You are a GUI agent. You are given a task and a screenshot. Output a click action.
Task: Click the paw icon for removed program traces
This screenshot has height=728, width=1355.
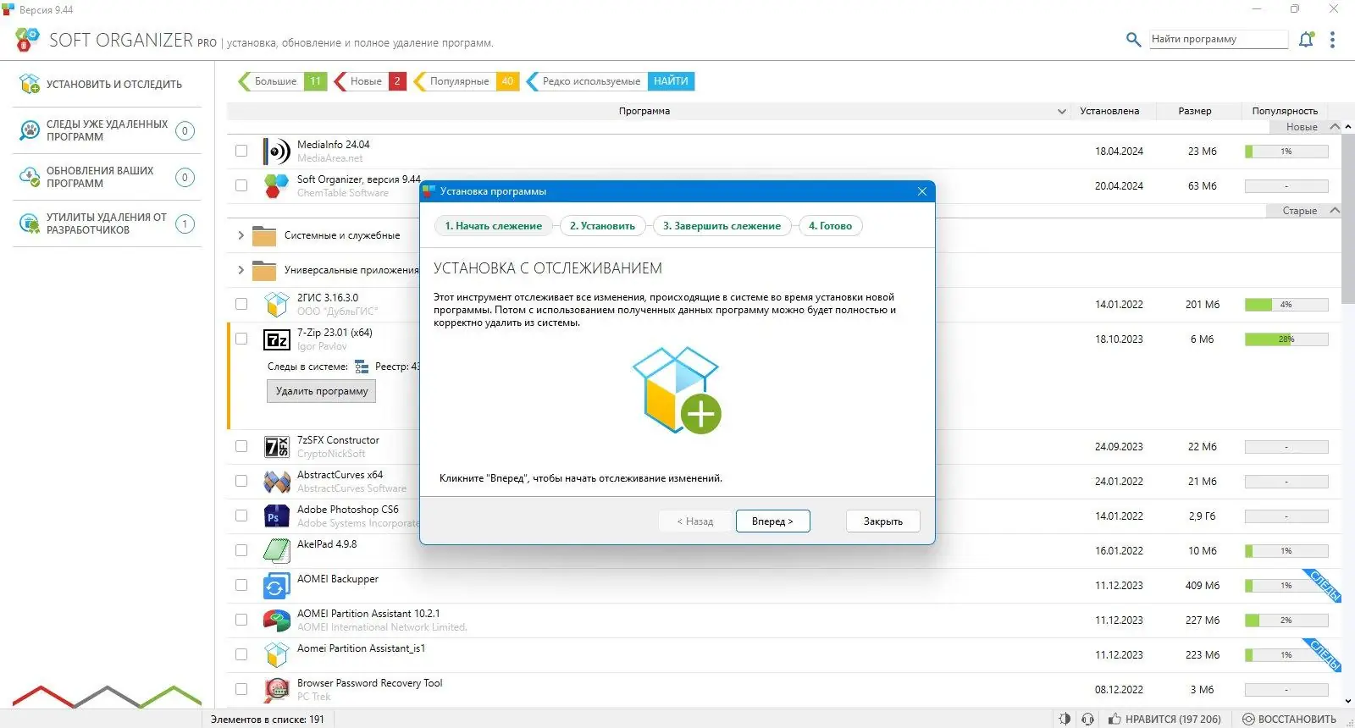[x=30, y=130]
